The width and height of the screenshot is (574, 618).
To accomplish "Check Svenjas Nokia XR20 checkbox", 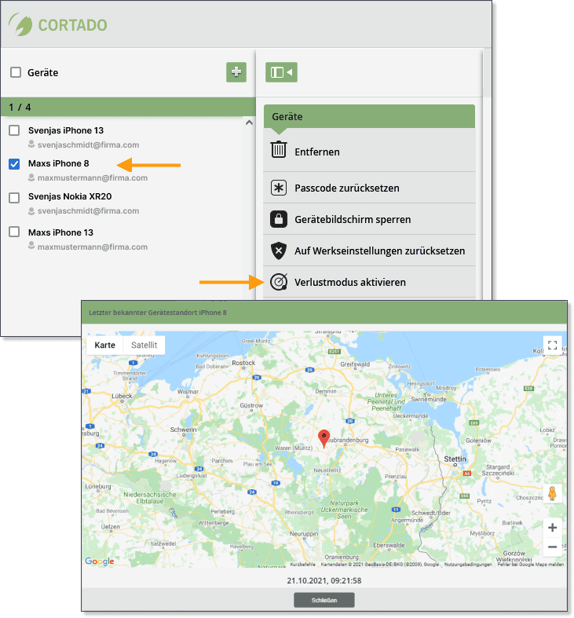I will [14, 197].
